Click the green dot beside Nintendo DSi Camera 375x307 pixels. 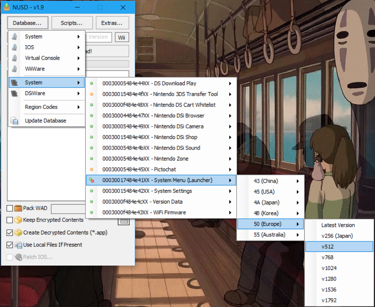point(91,127)
